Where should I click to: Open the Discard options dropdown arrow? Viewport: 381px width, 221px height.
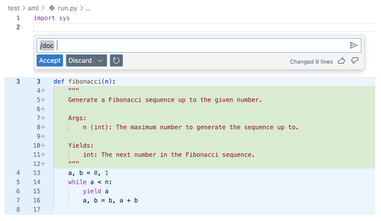(101, 60)
